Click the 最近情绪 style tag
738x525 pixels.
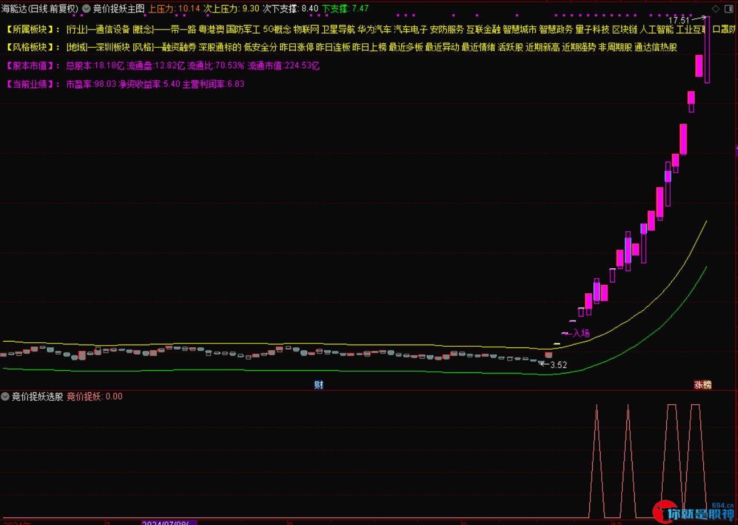pyautogui.click(x=479, y=47)
